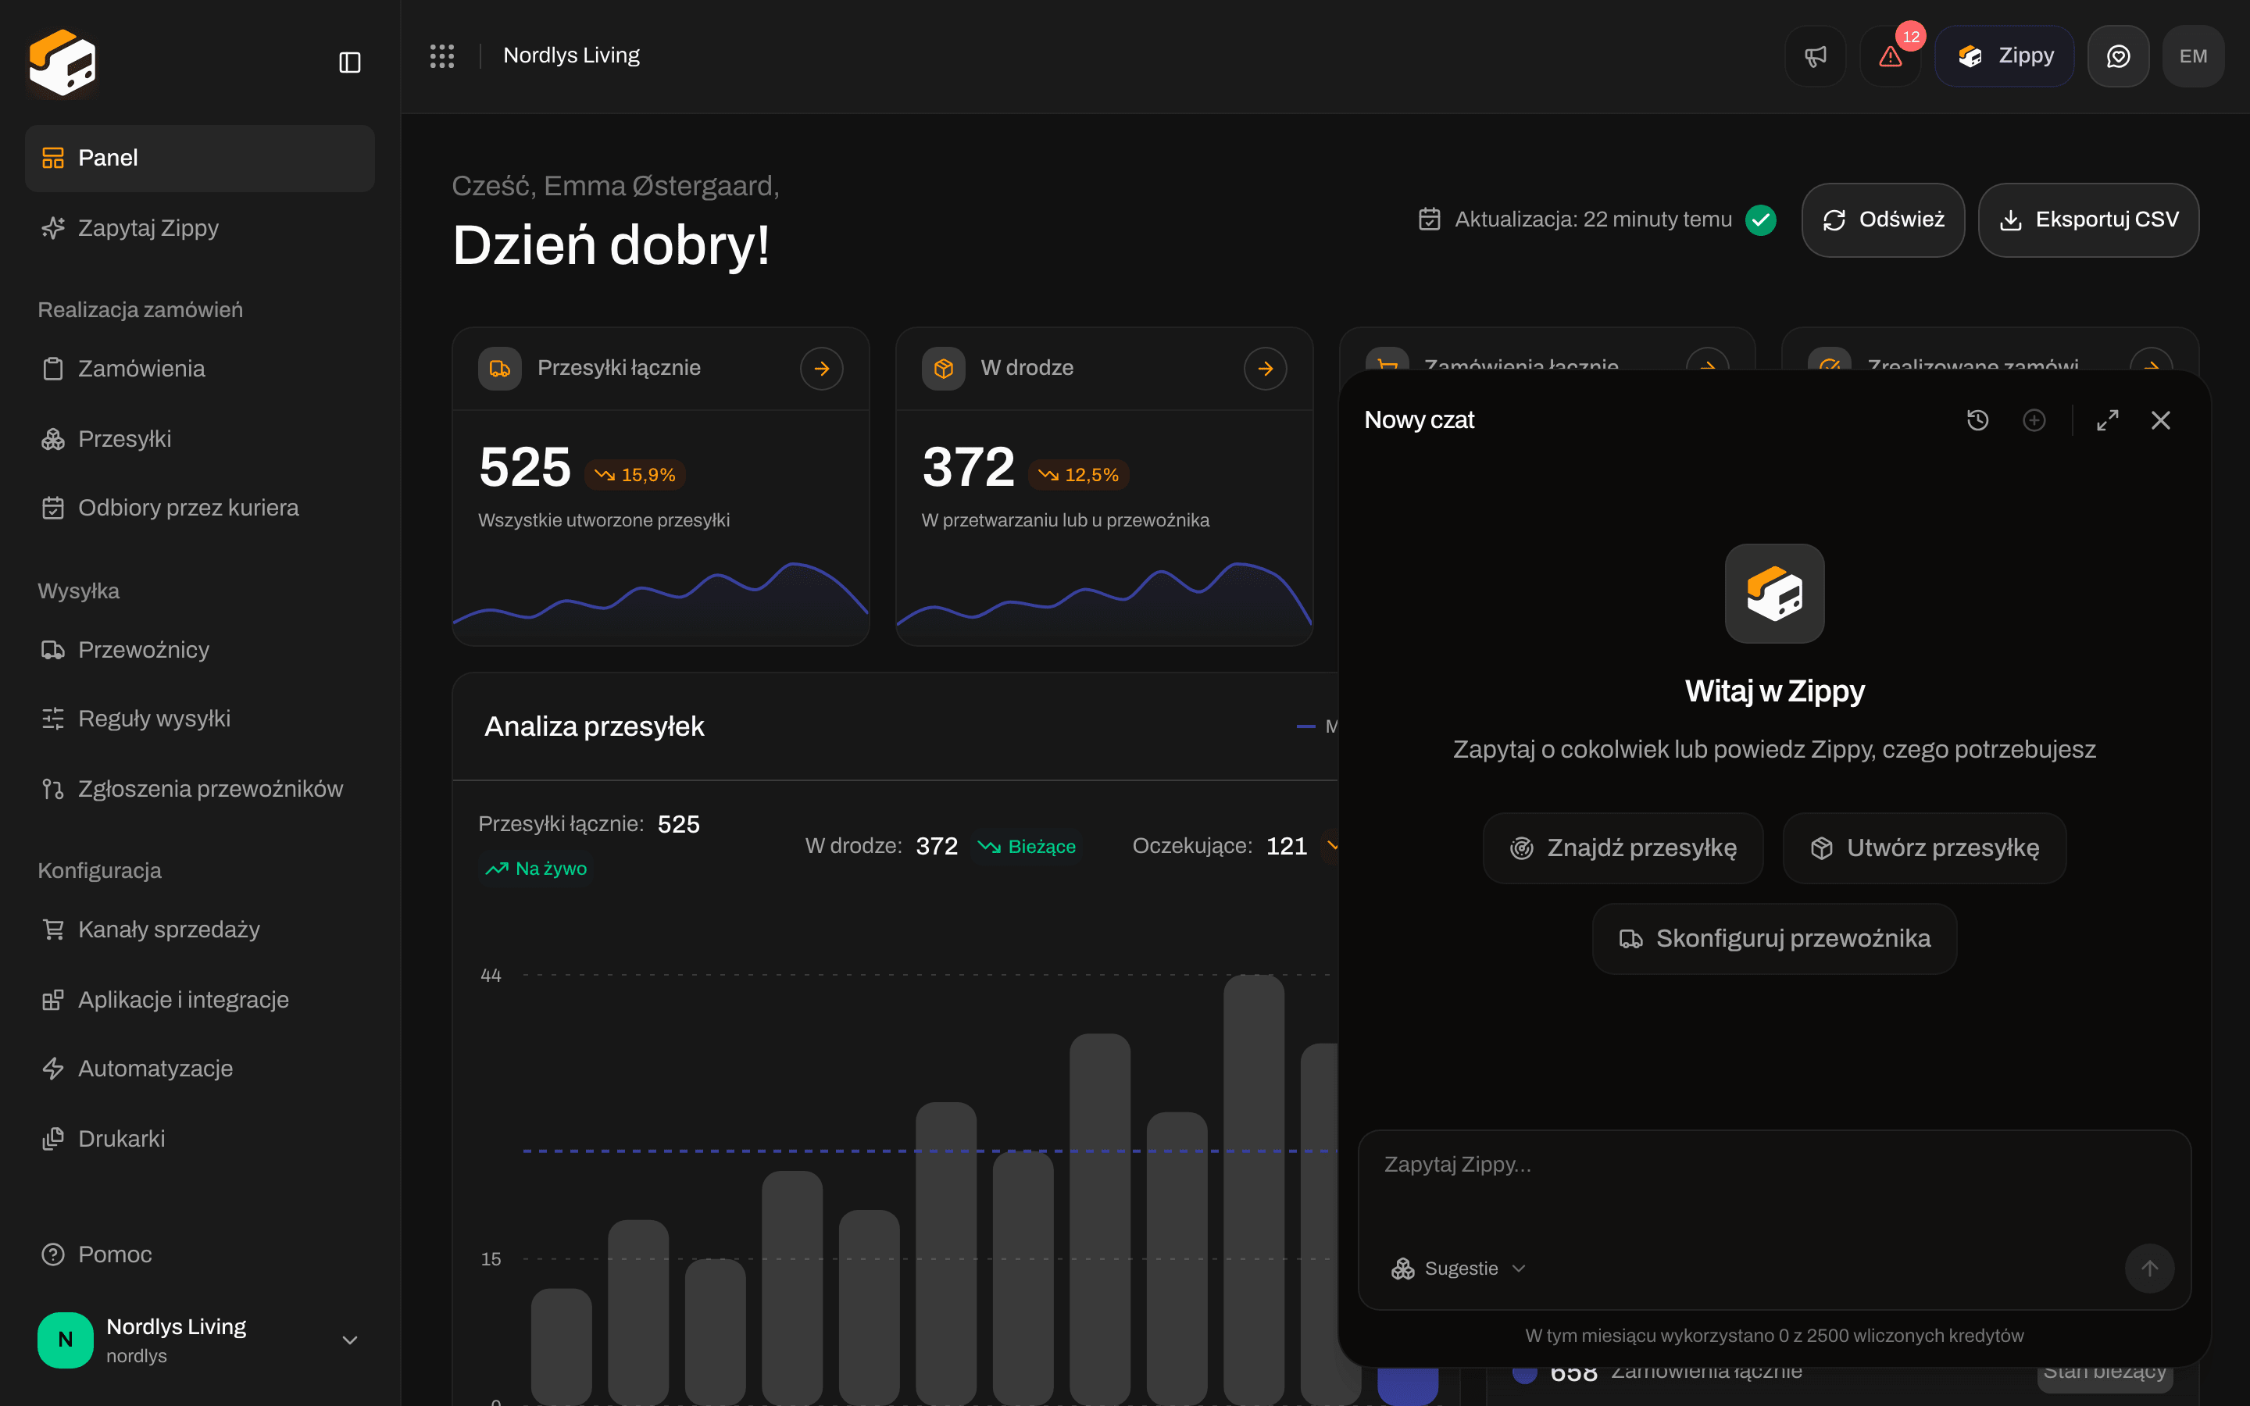Viewport: 2250px width, 1406px height.
Task: Open Przesyłki łącznie card arrow
Action: point(822,368)
